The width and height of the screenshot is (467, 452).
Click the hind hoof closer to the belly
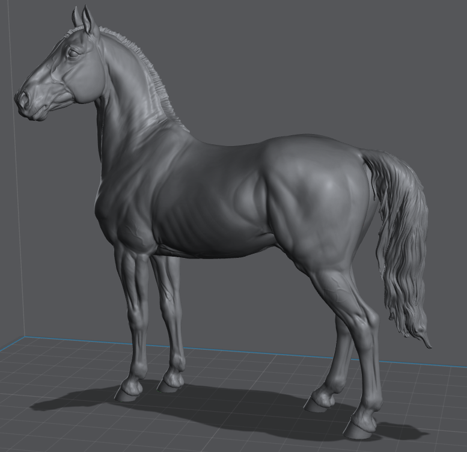pos(318,402)
